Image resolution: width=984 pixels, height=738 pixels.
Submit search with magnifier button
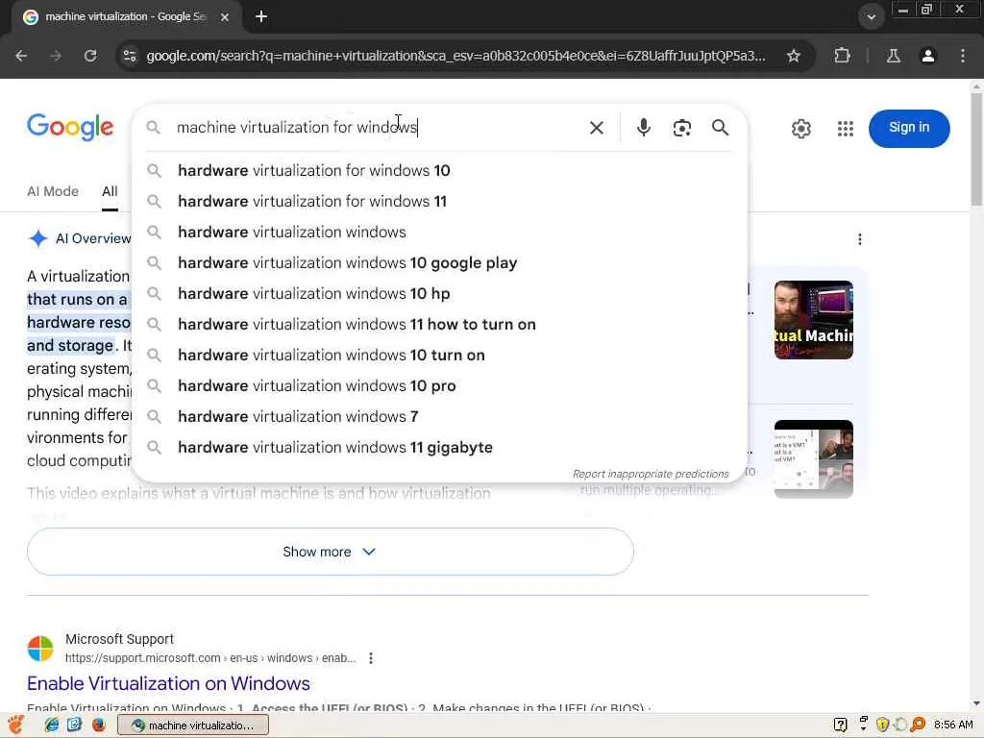pyautogui.click(x=720, y=128)
